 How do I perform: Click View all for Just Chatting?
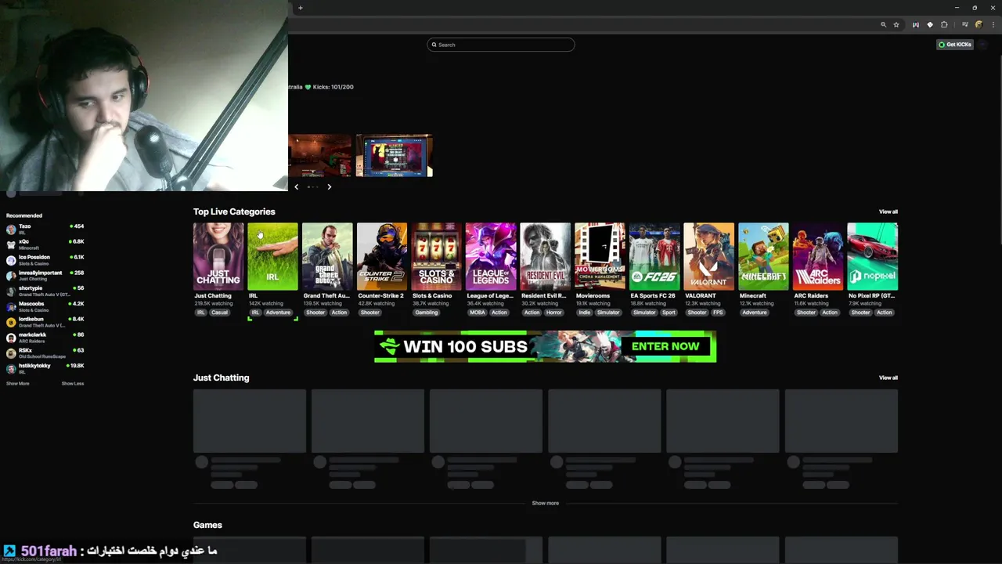pyautogui.click(x=888, y=378)
